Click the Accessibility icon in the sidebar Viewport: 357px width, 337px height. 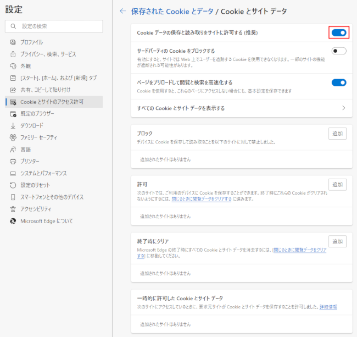coord(14,209)
